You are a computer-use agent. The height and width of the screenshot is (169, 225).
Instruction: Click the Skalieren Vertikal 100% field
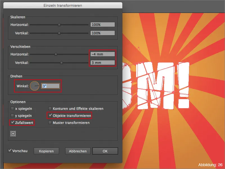(102, 33)
